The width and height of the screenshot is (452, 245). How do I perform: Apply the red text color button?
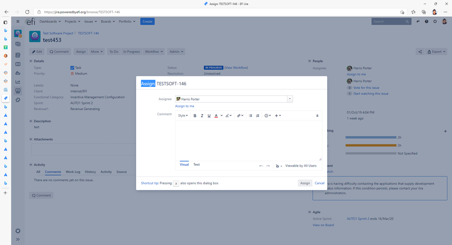tap(216, 116)
